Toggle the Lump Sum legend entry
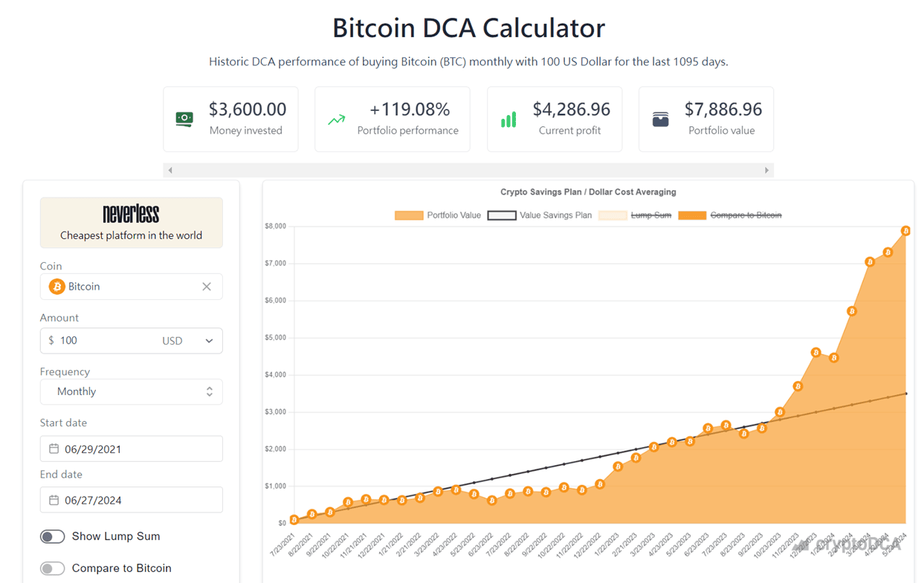The image size is (924, 583). point(634,215)
